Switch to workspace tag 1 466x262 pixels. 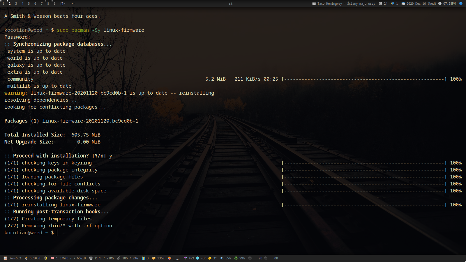3,3
